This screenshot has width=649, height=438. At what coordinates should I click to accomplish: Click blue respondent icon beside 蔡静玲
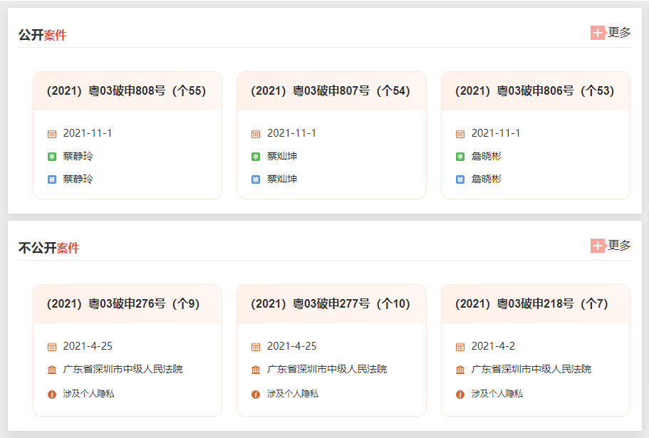(x=52, y=179)
